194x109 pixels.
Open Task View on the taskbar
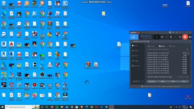(47, 107)
